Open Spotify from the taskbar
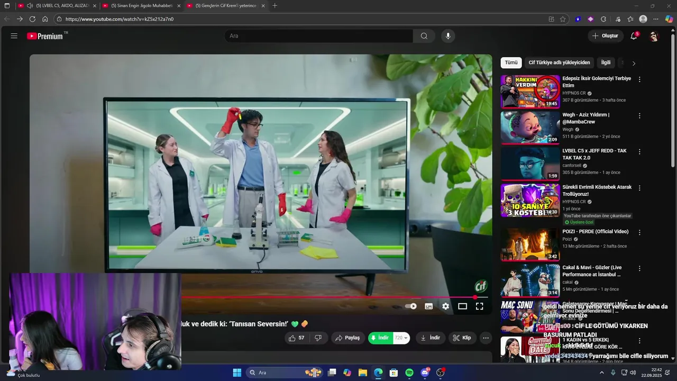This screenshot has width=677, height=381. (x=409, y=373)
